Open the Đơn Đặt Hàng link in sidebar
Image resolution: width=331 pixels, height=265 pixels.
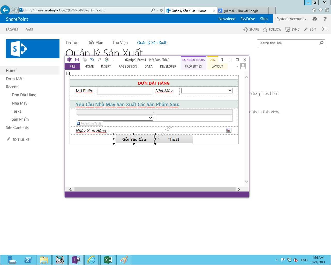point(24,95)
